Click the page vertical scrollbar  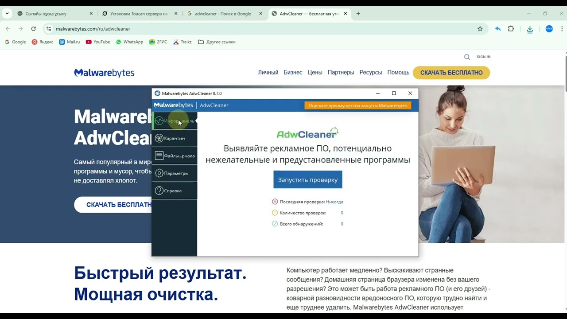[565, 73]
